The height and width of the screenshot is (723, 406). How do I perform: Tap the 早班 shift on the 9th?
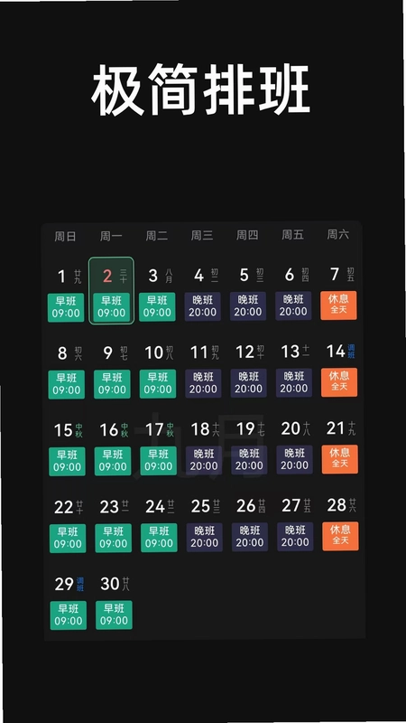112,383
